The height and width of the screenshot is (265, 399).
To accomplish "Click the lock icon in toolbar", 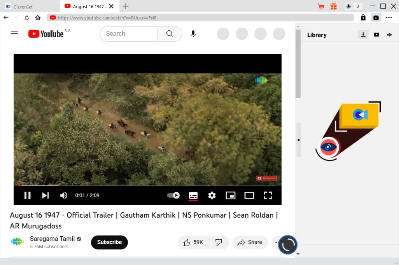I will click(x=363, y=17).
